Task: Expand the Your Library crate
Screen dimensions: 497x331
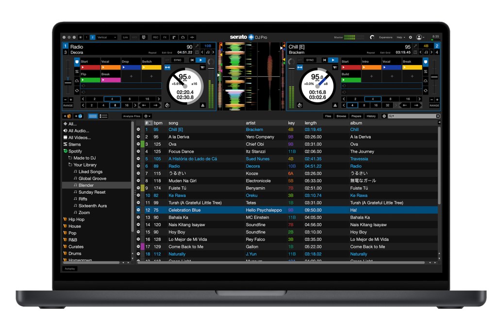Action: (x=71, y=165)
